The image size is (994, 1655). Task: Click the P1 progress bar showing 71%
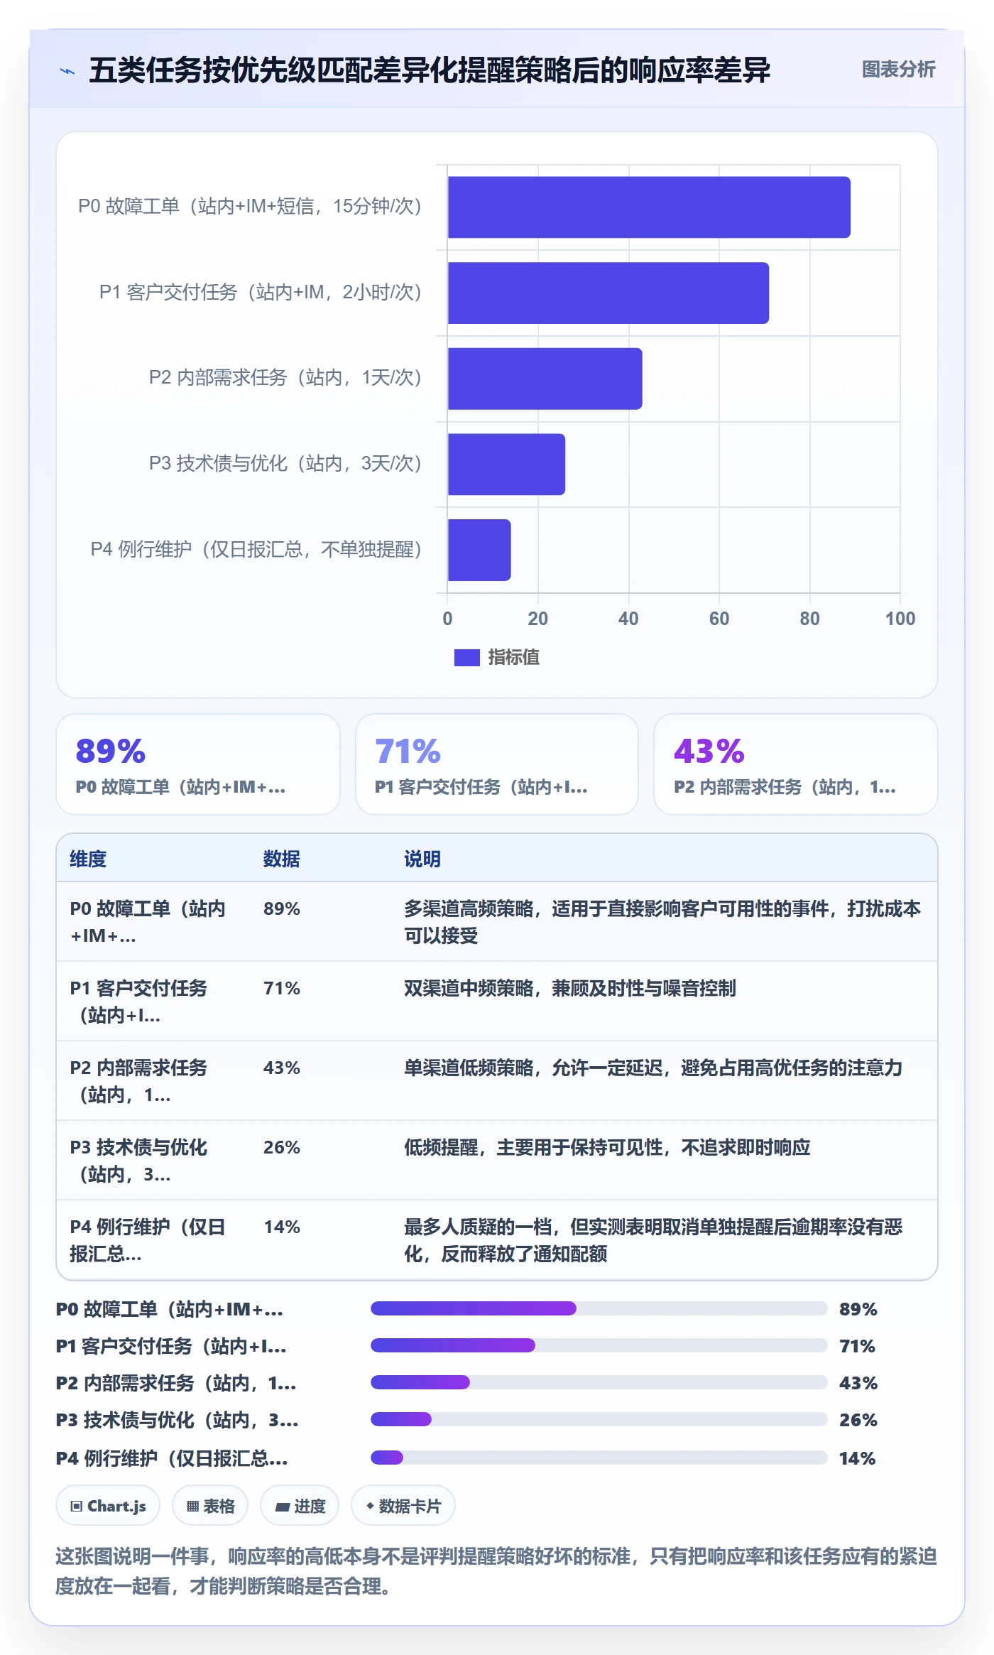pyautogui.click(x=599, y=1345)
